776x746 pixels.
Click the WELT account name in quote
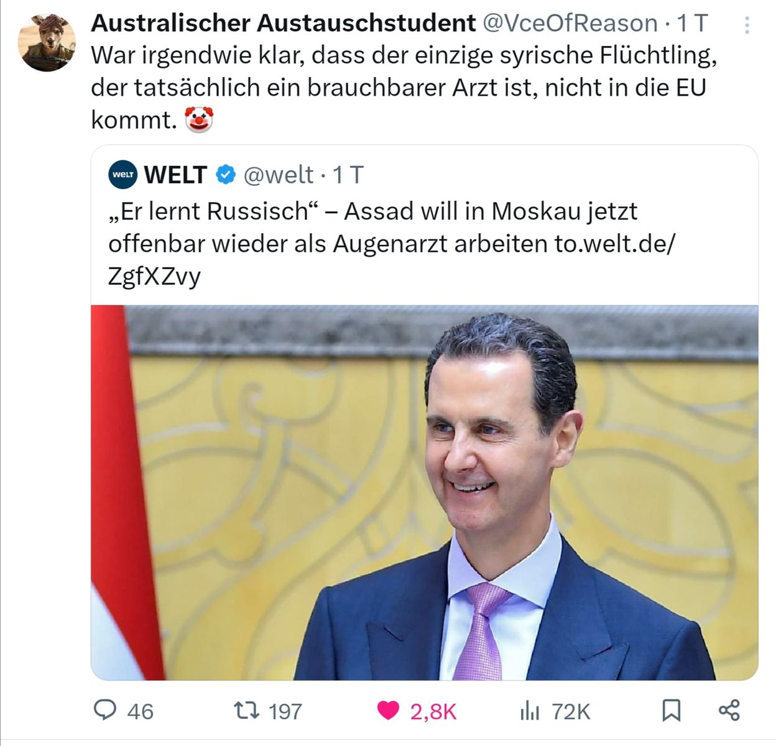click(x=175, y=175)
